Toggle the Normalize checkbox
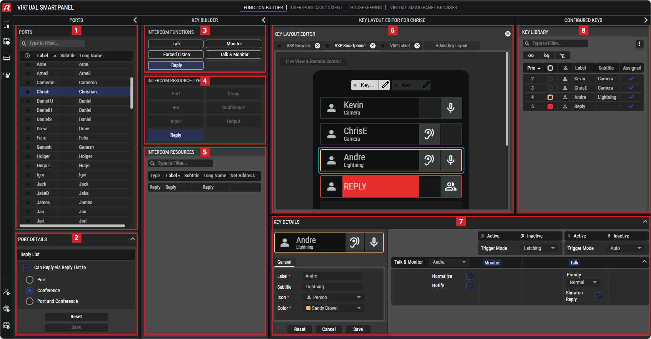Viewport: 651px width, 339px height. click(x=470, y=276)
